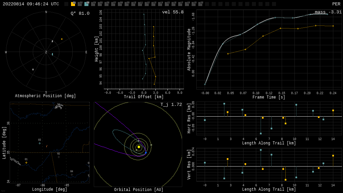Select the gray station 02 indicator box
The height and width of the screenshot is (193, 343).
80,4
